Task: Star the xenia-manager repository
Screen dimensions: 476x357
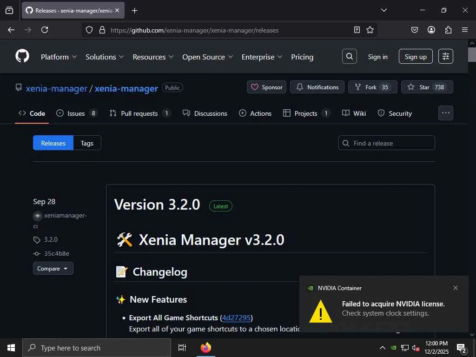Action: tap(427, 87)
